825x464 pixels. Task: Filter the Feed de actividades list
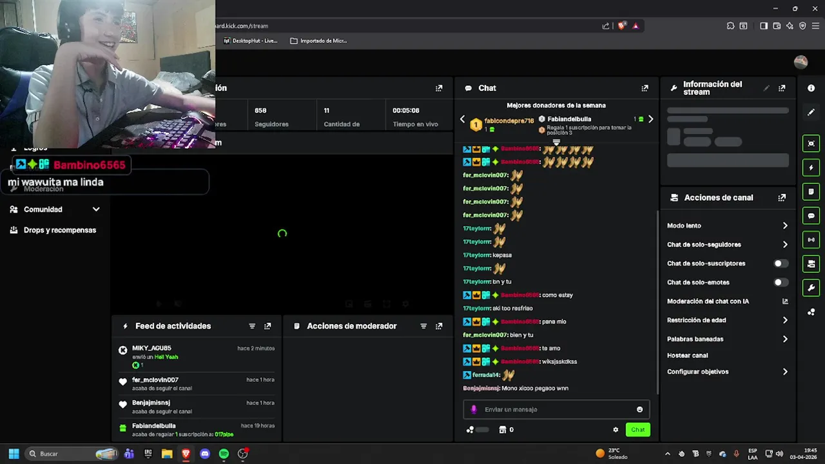252,326
